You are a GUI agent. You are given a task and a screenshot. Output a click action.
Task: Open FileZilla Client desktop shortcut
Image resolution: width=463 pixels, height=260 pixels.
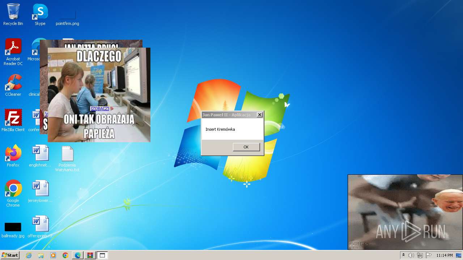point(13,120)
